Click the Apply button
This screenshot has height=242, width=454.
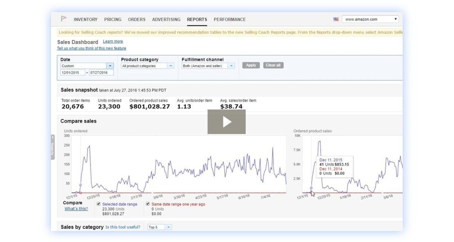251,65
